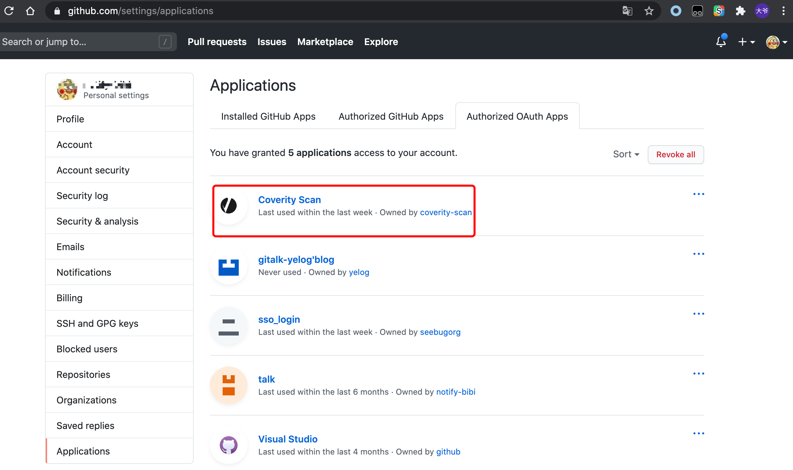Open the Visual Studio application link
Image resolution: width=793 pixels, height=470 pixels.
coord(288,439)
